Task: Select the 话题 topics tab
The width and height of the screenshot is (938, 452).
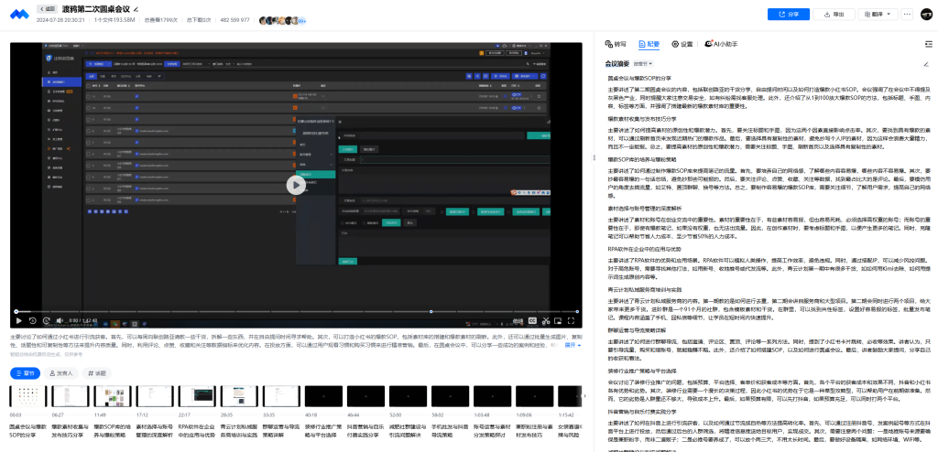Action: point(97,373)
